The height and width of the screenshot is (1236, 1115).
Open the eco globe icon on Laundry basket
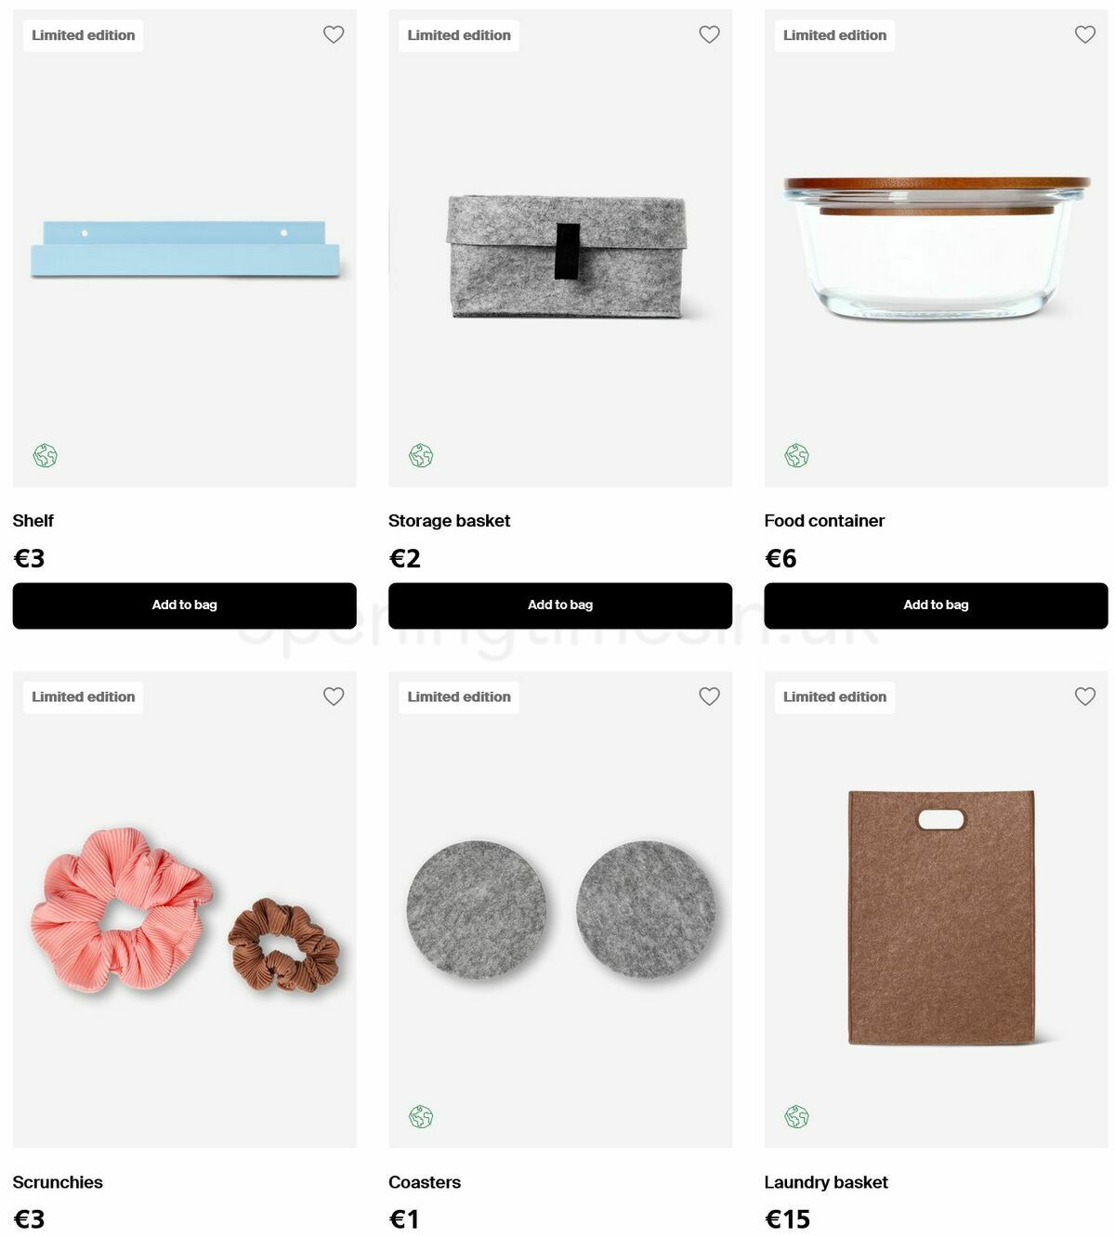[796, 1117]
